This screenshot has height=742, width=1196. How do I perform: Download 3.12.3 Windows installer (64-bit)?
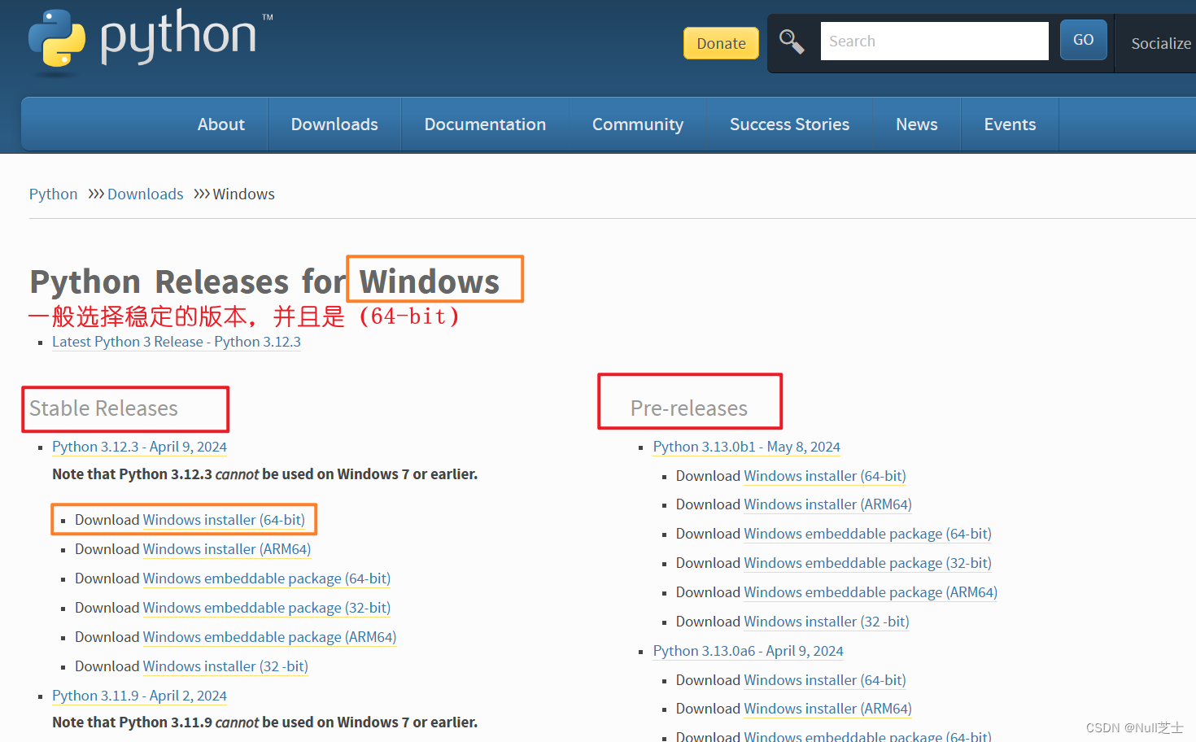pyautogui.click(x=224, y=520)
